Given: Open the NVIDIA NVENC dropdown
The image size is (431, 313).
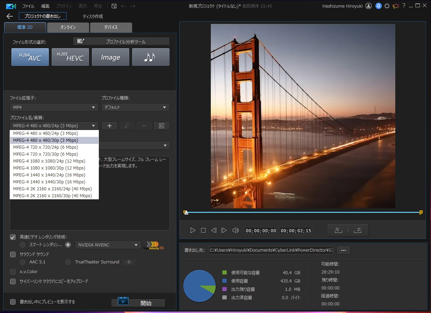Looking at the screenshot, I should [108, 245].
